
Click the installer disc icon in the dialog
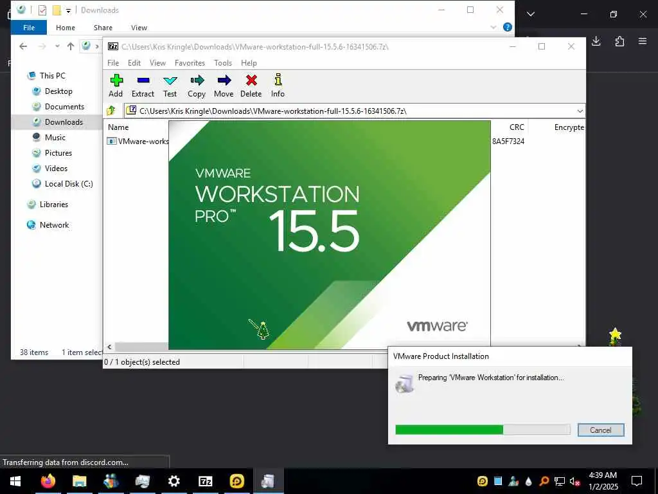(x=405, y=383)
